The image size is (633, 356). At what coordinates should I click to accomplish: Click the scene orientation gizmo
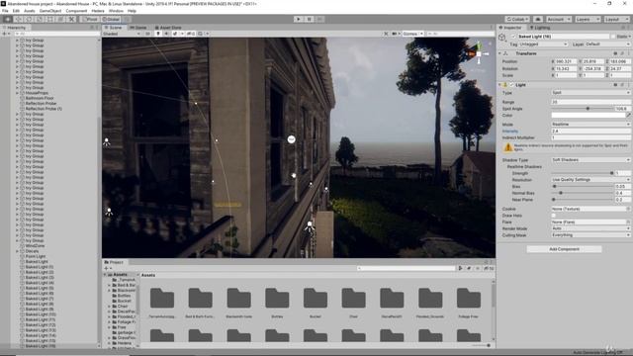point(479,53)
